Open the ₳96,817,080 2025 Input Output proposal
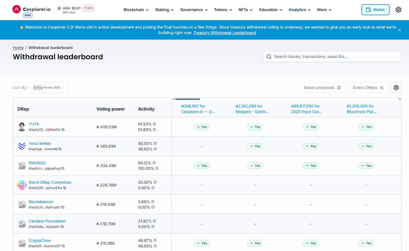Screen dimensions: 409x251 (307, 109)
